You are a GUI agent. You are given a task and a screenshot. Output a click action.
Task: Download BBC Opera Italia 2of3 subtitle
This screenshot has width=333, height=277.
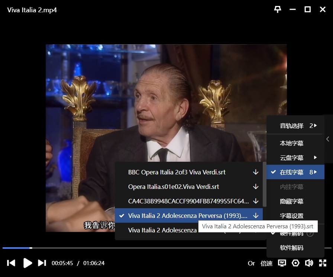click(256, 172)
